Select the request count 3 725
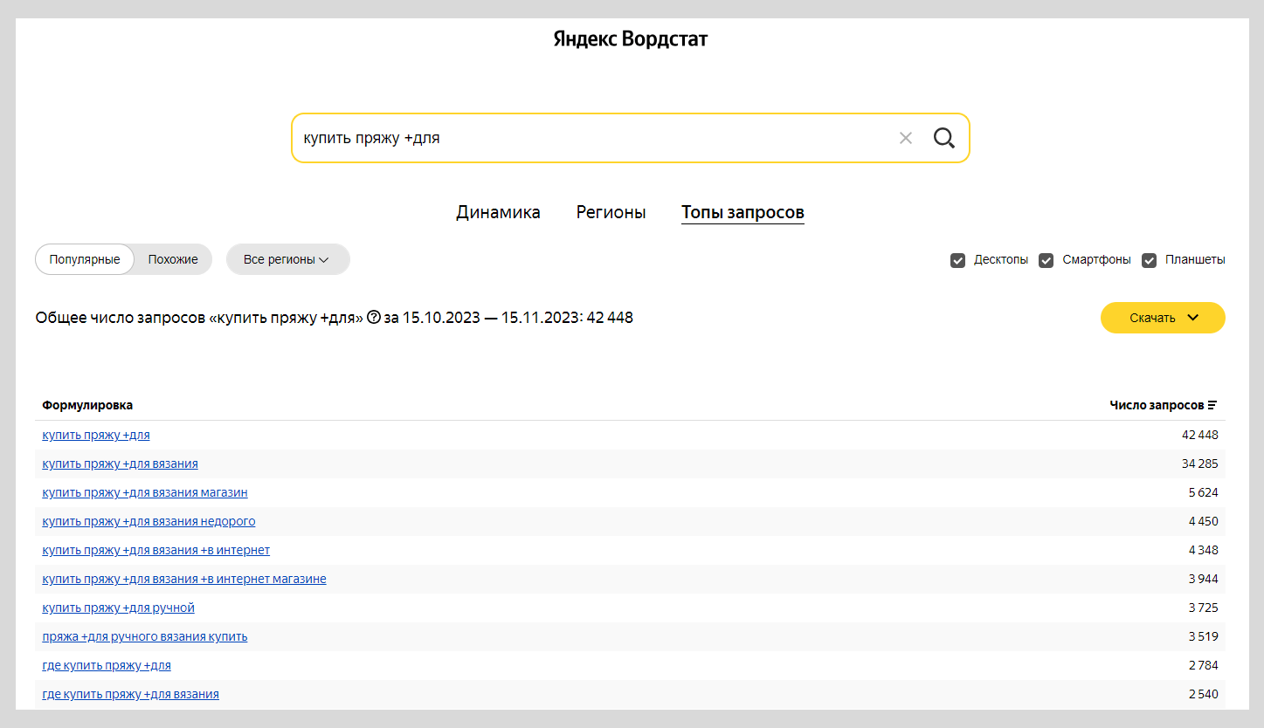This screenshot has width=1264, height=728. click(1204, 608)
